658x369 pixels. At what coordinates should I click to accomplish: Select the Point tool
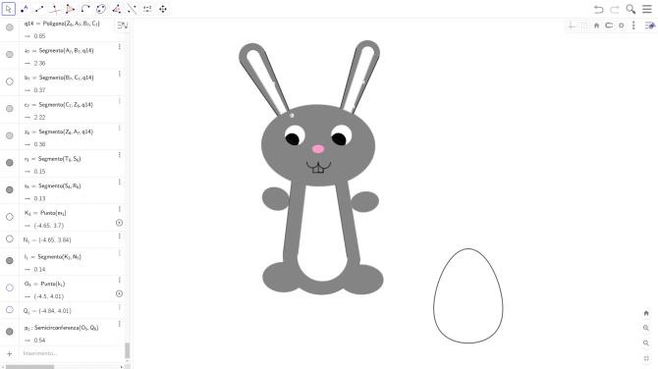[x=24, y=9]
